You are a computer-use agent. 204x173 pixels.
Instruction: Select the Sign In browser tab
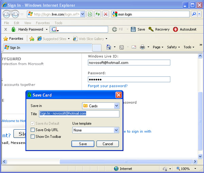point(48,47)
